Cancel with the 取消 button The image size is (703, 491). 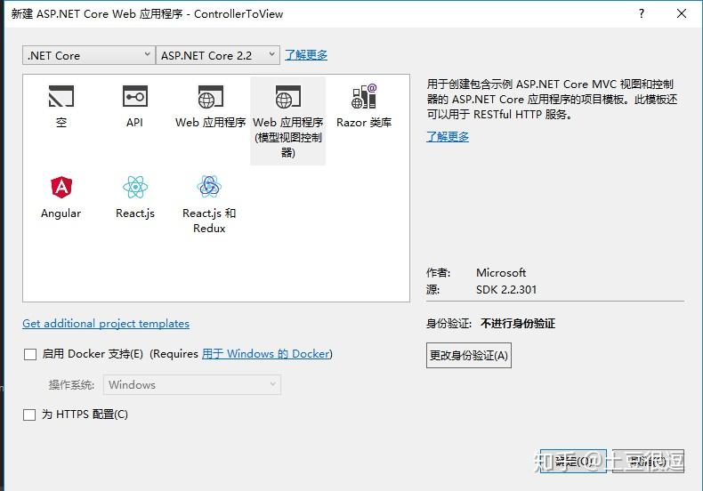click(649, 461)
